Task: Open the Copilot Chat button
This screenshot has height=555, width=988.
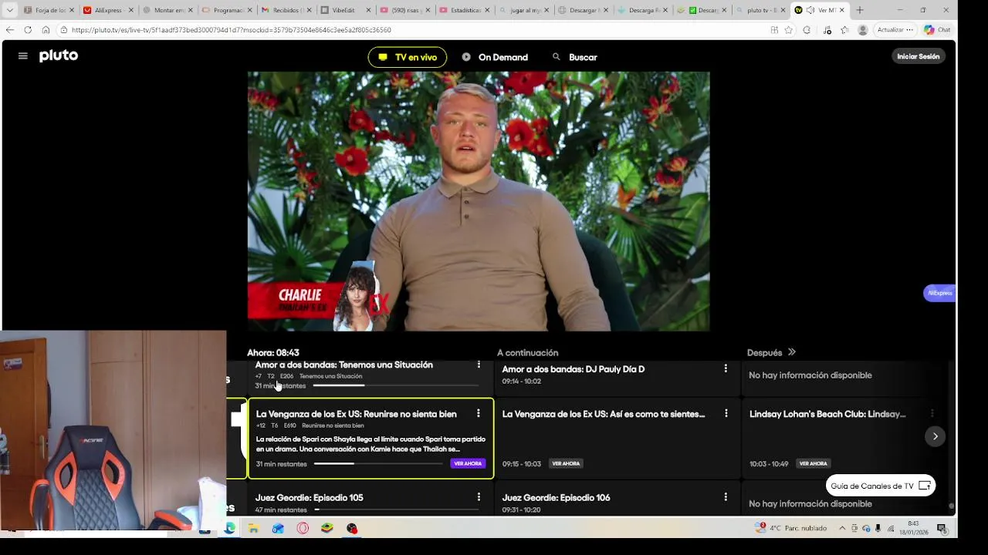Action: tap(937, 29)
